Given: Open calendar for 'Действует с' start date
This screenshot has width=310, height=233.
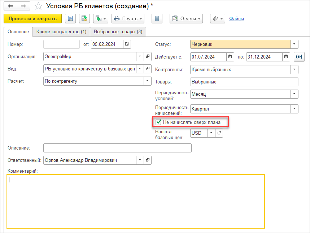Looking at the screenshot, I should [x=230, y=57].
